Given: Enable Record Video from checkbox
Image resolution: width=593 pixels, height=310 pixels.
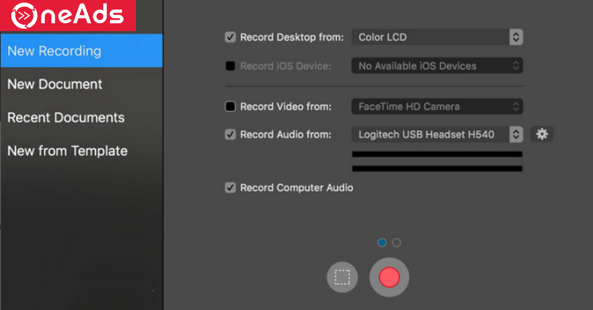Looking at the screenshot, I should tap(230, 107).
